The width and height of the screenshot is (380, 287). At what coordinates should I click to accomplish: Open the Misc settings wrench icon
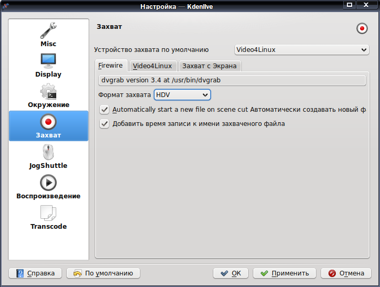pos(48,31)
